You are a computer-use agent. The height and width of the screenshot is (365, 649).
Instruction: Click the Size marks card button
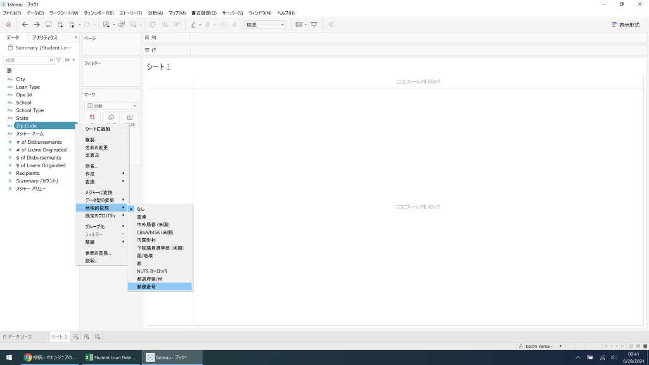pos(111,118)
